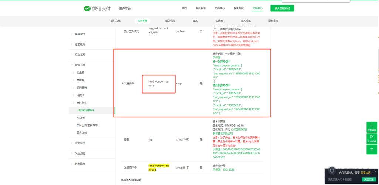379x185 pixels.
Task: Click the 商户平台 header text
Action: coord(125,9)
